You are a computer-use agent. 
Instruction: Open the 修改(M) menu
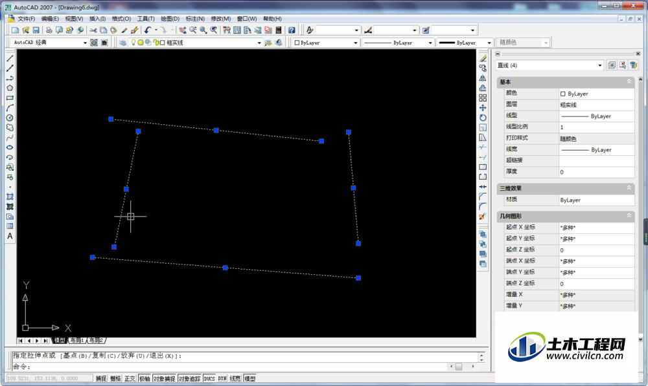(221, 19)
